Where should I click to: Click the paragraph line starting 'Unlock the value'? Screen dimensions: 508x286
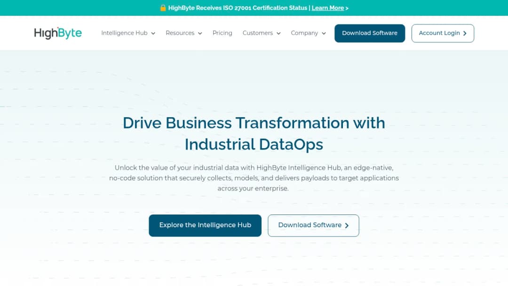click(x=254, y=168)
